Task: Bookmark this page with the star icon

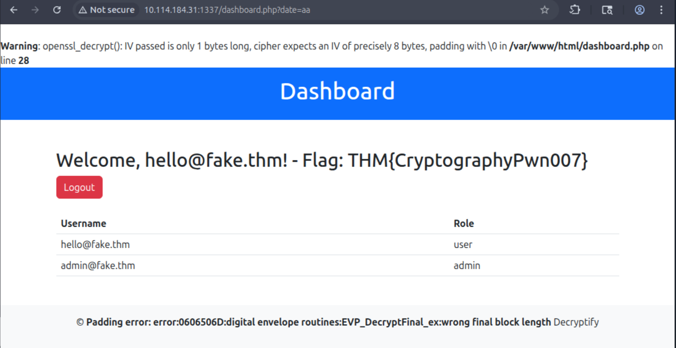Action: click(544, 10)
